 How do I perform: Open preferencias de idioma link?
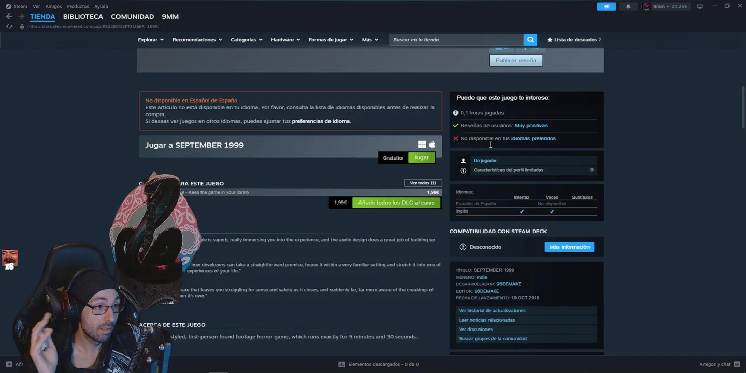point(321,121)
